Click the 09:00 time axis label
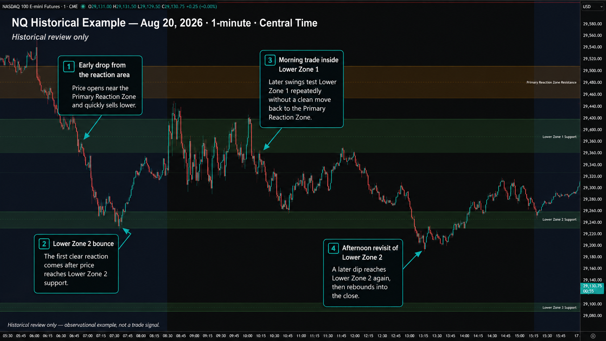606x341 pixels. [194, 336]
